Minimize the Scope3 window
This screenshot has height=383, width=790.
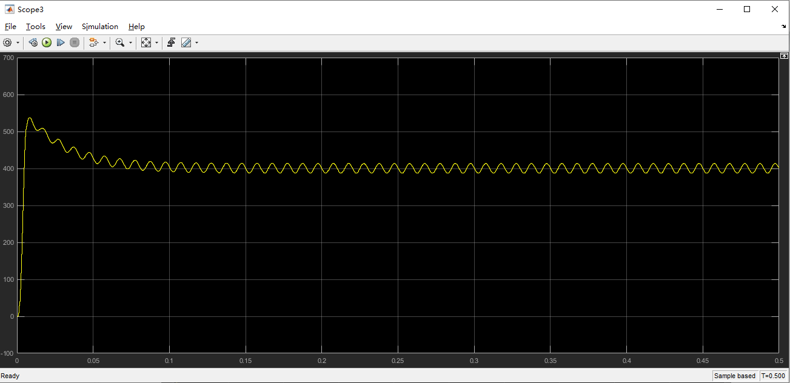[720, 9]
